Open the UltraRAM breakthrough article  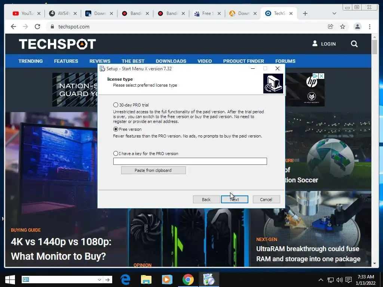pyautogui.click(x=308, y=254)
